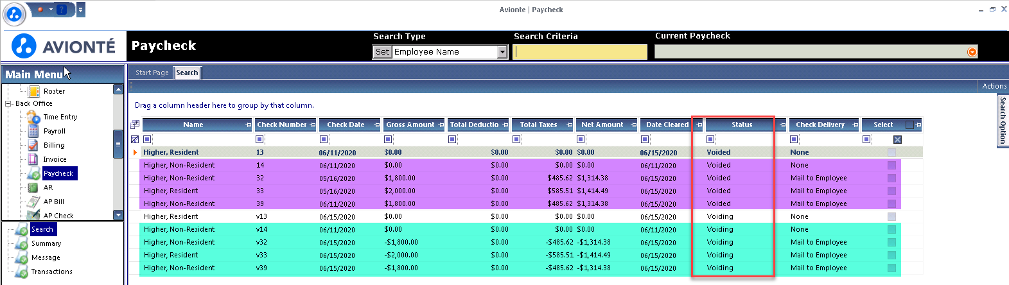Click the Avionte logo in title bar
1009x285 pixels.
point(14,13)
